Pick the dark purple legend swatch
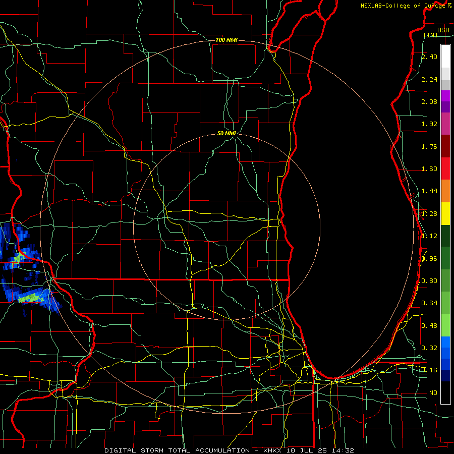454x454 pixels. (445, 107)
